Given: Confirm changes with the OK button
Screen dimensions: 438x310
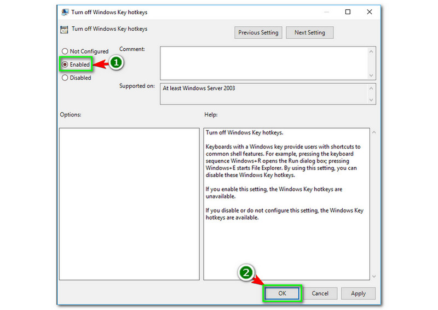Looking at the screenshot, I should tap(282, 294).
